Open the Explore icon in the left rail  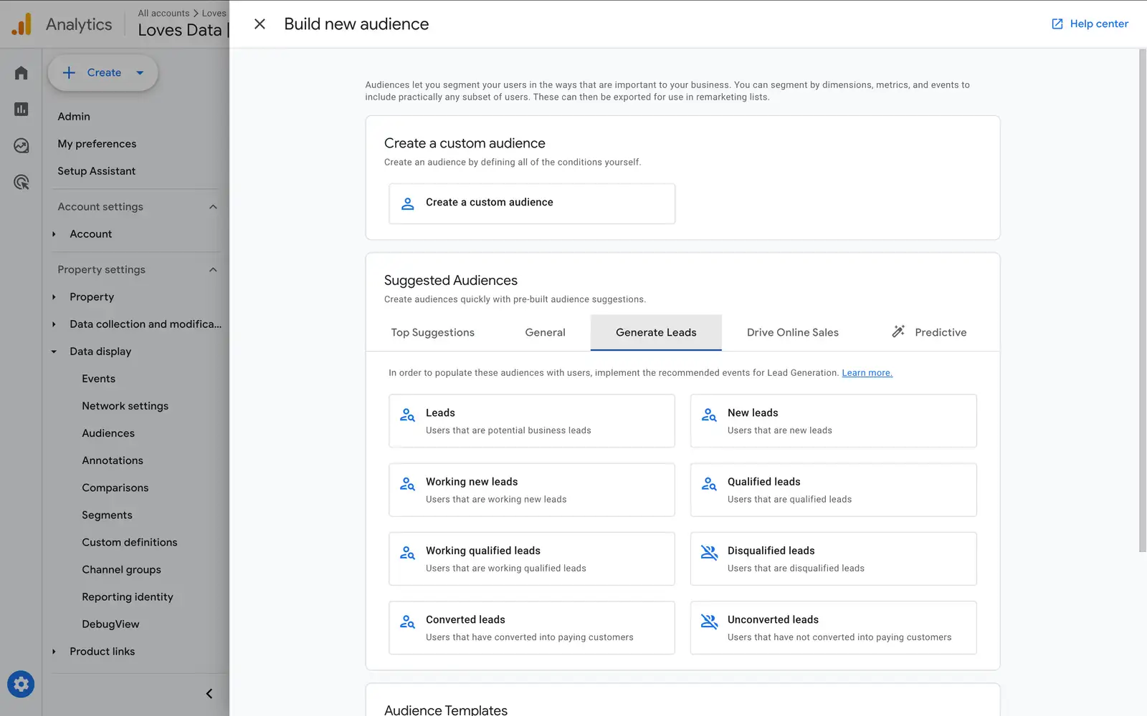(x=20, y=145)
